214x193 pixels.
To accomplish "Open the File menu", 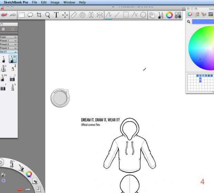I will pyautogui.click(x=35, y=2).
